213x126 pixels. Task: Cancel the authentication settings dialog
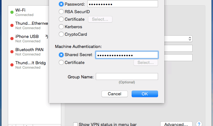click(x=114, y=94)
